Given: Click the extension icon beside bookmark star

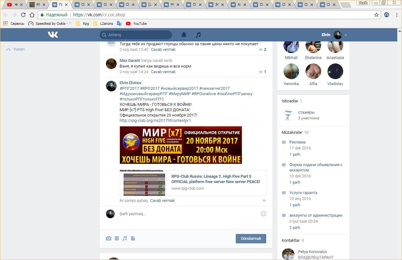Looking at the screenshot, I should tap(387, 15).
